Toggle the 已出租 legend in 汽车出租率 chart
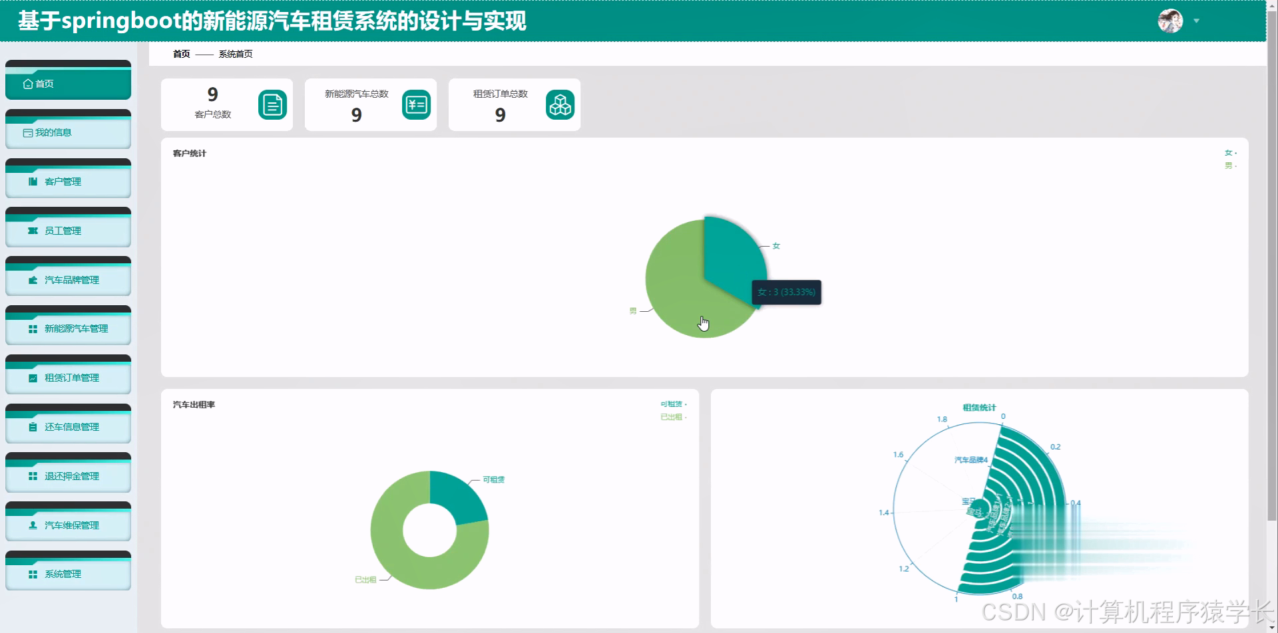This screenshot has width=1278, height=633. coord(672,417)
